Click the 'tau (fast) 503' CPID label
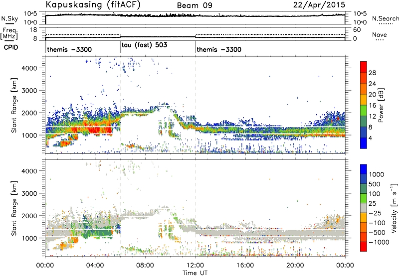The image size is (399, 276). pyautogui.click(x=144, y=45)
